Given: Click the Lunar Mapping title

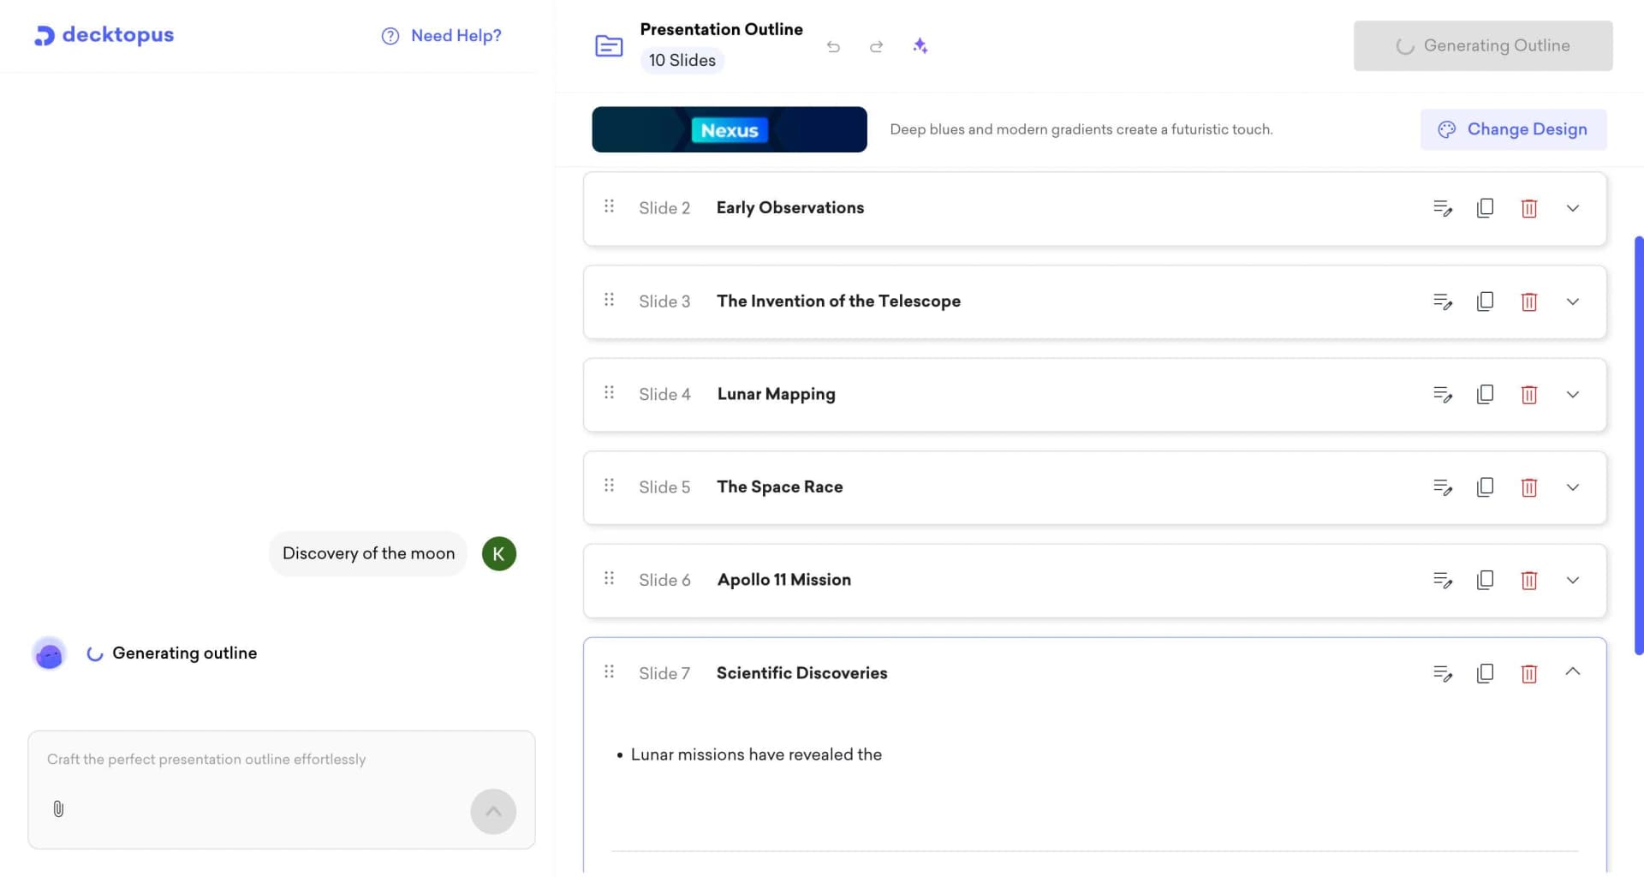Looking at the screenshot, I should point(776,394).
